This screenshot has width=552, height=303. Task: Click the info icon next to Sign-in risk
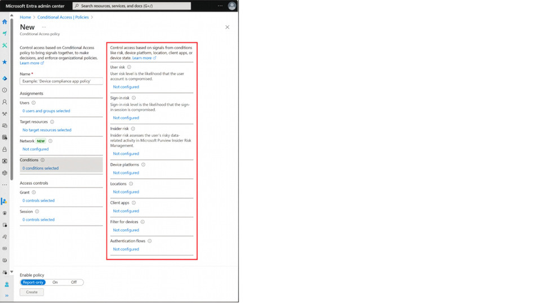coord(134,98)
